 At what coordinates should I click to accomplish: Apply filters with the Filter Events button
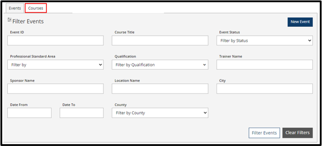pos(264,133)
